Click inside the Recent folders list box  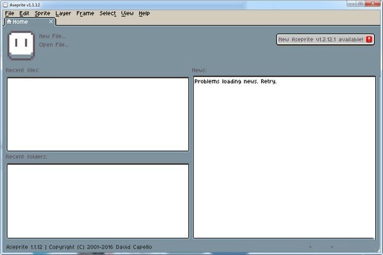[x=97, y=201]
